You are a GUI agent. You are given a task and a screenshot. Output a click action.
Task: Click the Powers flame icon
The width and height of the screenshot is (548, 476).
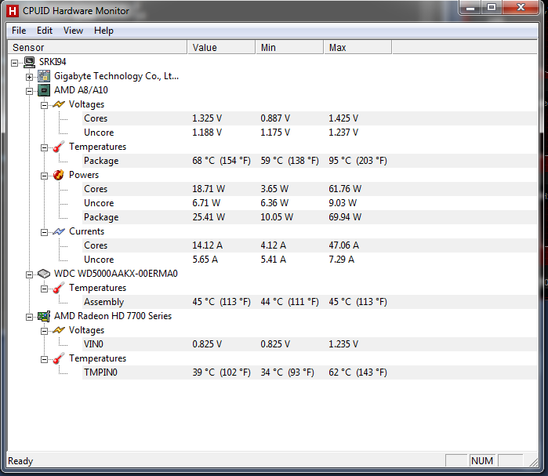(x=59, y=175)
